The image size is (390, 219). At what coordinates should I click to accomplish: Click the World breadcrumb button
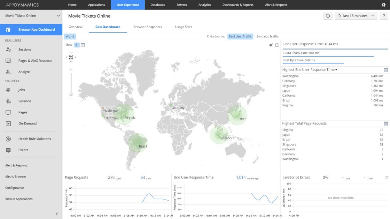pos(70,36)
